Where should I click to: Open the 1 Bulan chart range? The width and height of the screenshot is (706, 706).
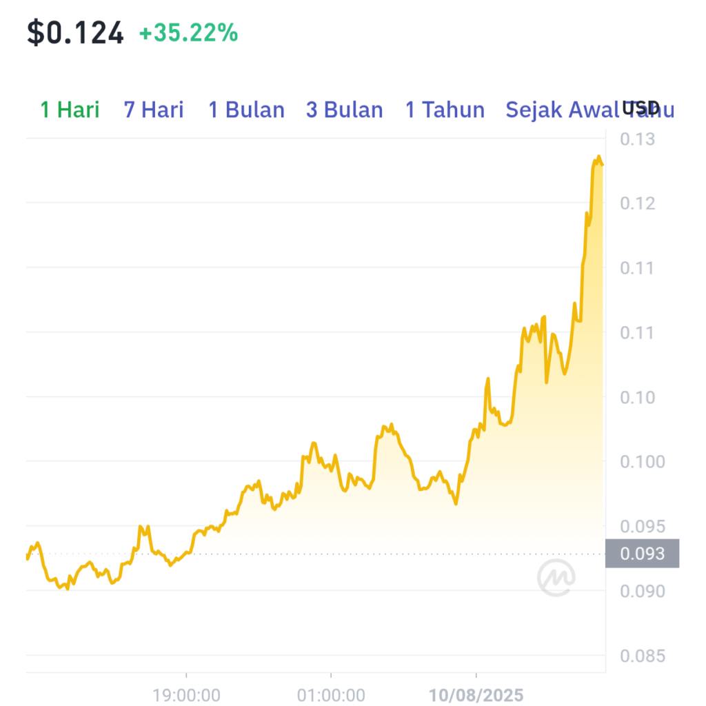coord(246,110)
